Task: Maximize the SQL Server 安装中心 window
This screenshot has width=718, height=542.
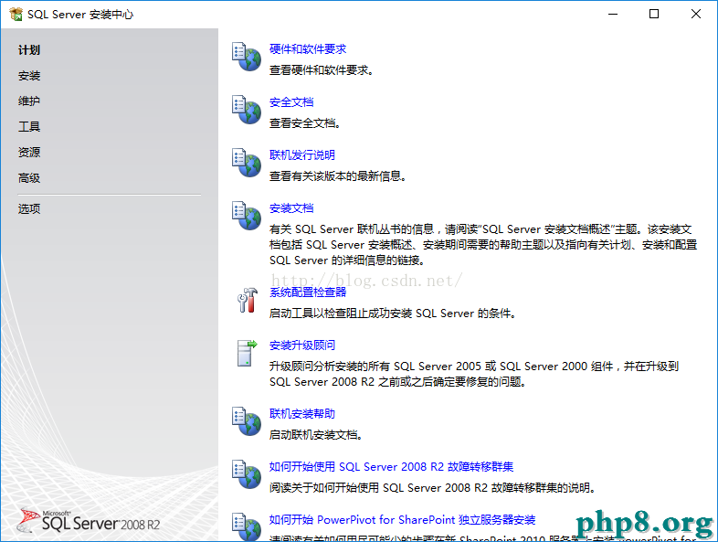Action: tap(654, 15)
